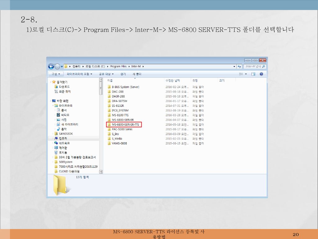Select S_Bro folder icon

point(109,134)
